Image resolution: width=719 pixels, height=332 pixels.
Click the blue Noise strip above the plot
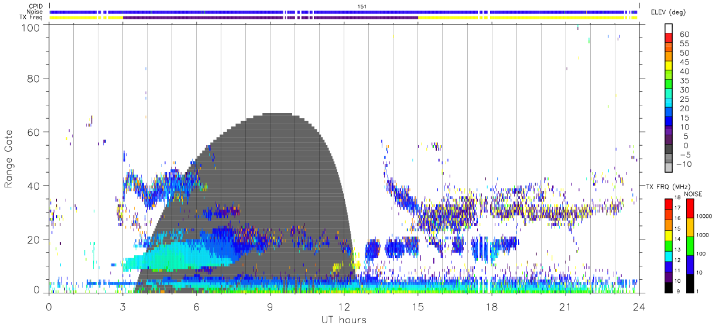click(344, 12)
